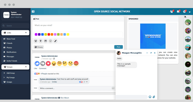Open messages envelope icon in top bar
The image size is (193, 102).
[178, 11]
